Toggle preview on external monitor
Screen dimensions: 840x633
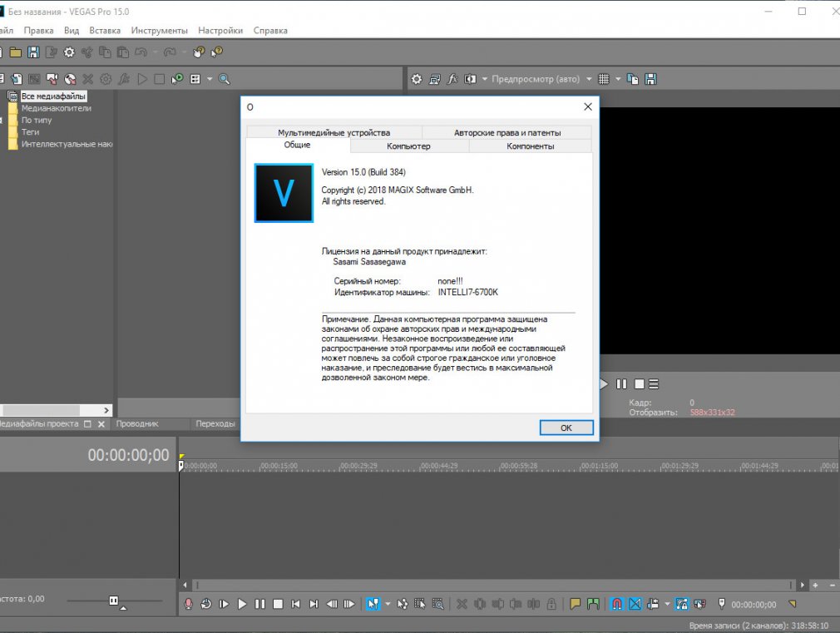(434, 79)
